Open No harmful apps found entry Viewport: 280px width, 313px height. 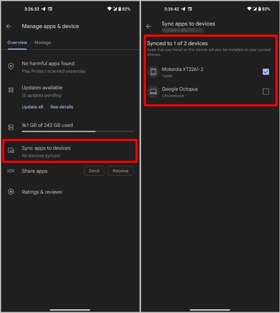click(x=70, y=67)
